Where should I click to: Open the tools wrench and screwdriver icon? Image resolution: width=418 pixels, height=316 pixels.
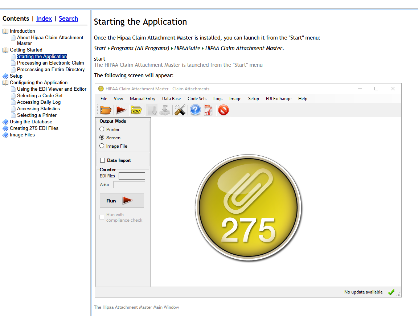coord(180,110)
